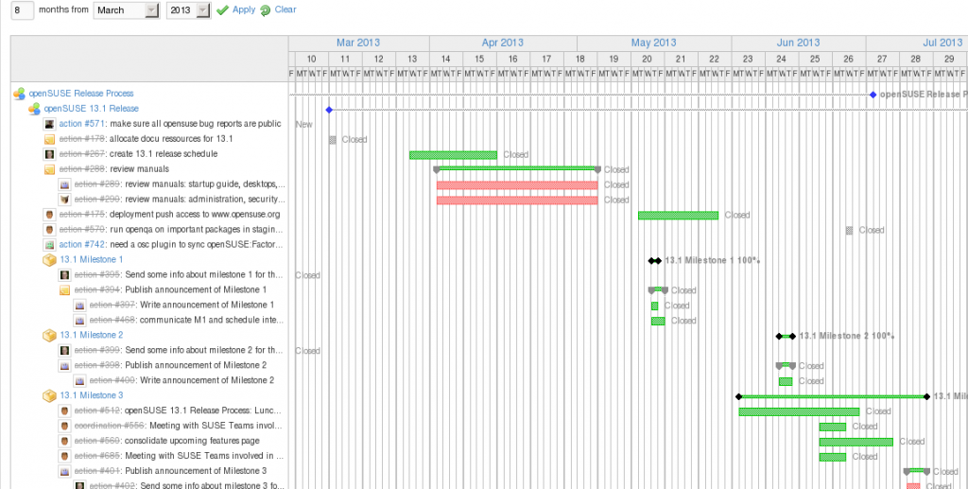Click the week 23 header cell
968x489 pixels.
point(749,59)
